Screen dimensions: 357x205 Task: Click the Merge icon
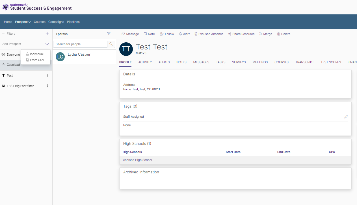[x=261, y=34]
